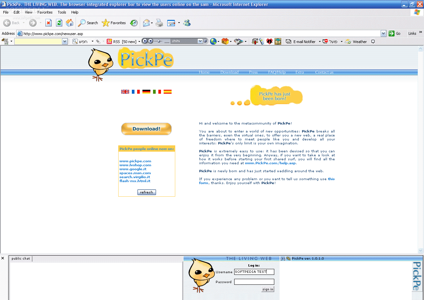Open the File menu
The image size is (424, 300).
coord(6,12)
